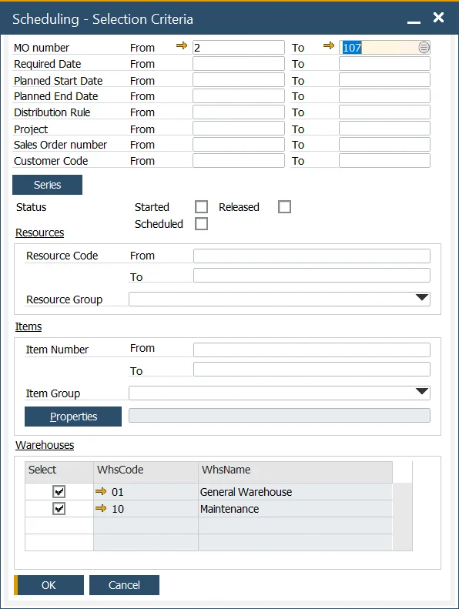Click the Planned Start Date From field
Image resolution: width=459 pixels, height=609 pixels.
[x=239, y=80]
